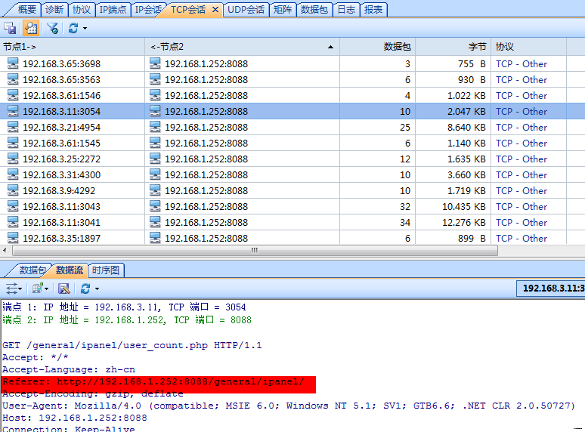
Task: Select row 192.168.3.11:3043
Action: tap(292, 206)
